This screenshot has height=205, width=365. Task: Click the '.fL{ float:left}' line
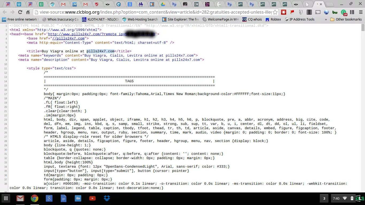tap(61, 102)
